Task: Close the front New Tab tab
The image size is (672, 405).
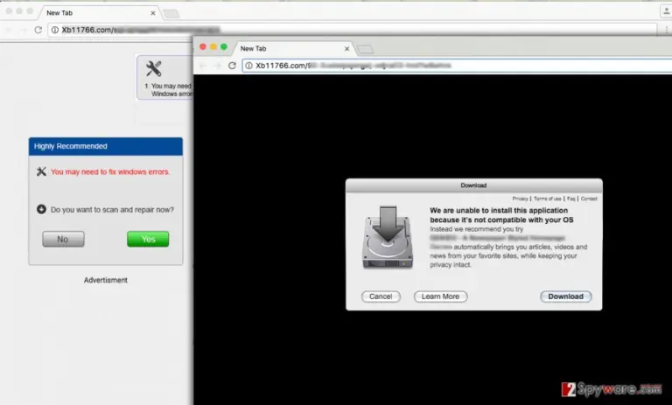Action: pos(346,49)
